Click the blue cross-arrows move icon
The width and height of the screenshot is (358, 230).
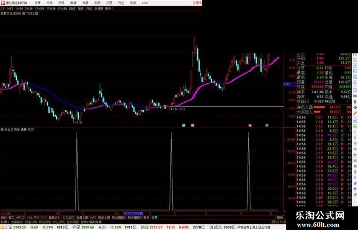(x=355, y=107)
